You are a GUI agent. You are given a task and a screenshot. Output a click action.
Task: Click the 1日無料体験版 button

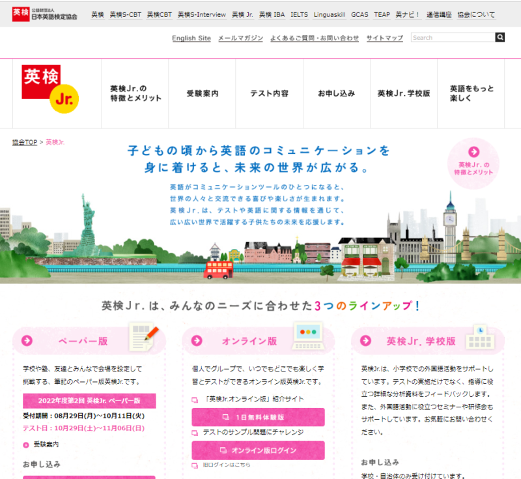258,417
